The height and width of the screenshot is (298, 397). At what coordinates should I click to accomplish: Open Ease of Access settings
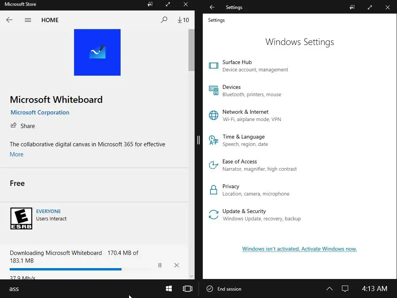click(253, 165)
